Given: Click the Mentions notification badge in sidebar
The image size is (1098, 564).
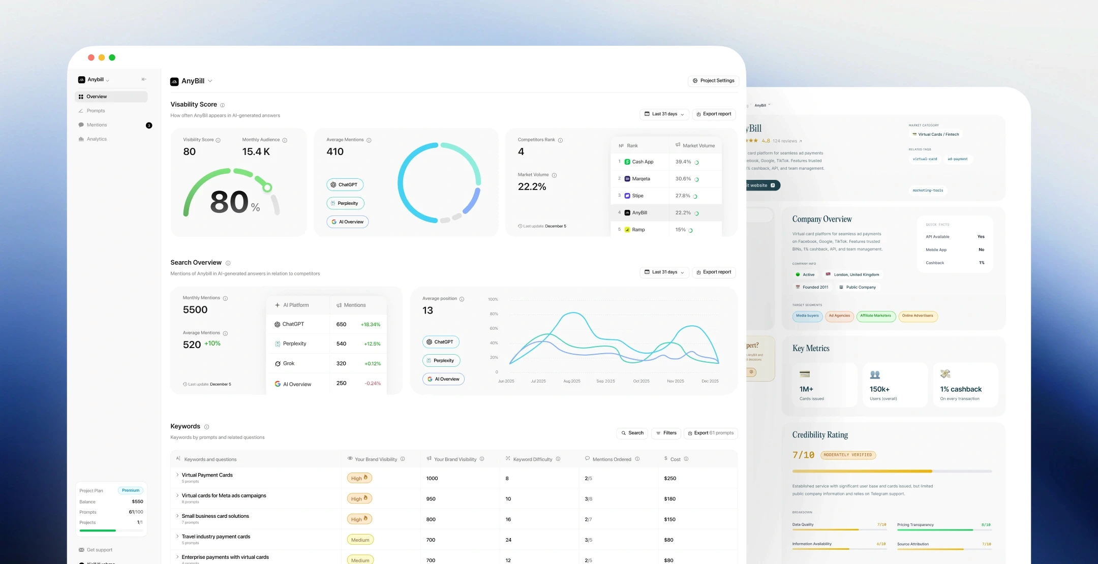Looking at the screenshot, I should [x=149, y=126].
